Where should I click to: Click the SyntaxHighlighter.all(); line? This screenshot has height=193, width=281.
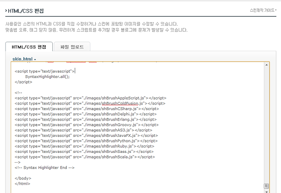pyautogui.click(x=47, y=77)
